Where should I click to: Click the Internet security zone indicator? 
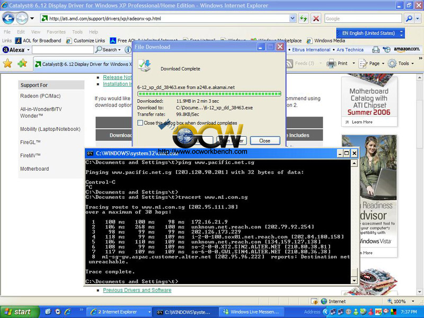click(x=333, y=301)
